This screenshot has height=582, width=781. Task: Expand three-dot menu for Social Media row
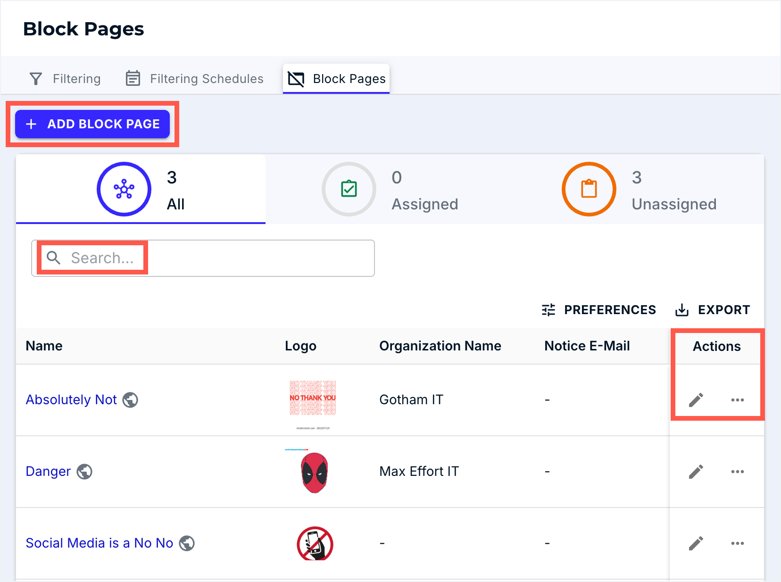coord(737,543)
